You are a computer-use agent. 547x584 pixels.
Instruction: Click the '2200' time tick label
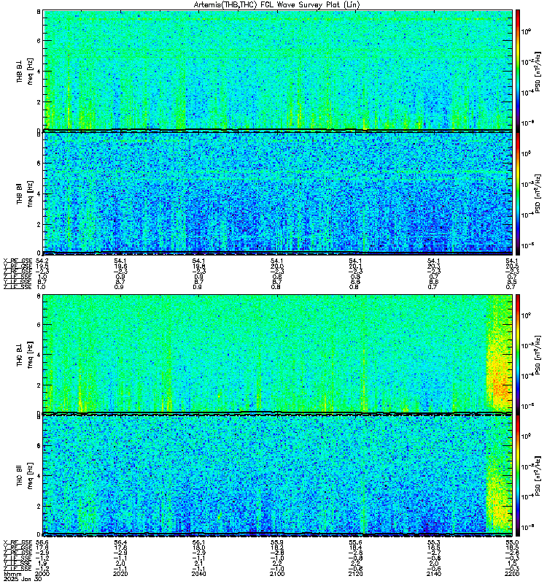(512, 574)
